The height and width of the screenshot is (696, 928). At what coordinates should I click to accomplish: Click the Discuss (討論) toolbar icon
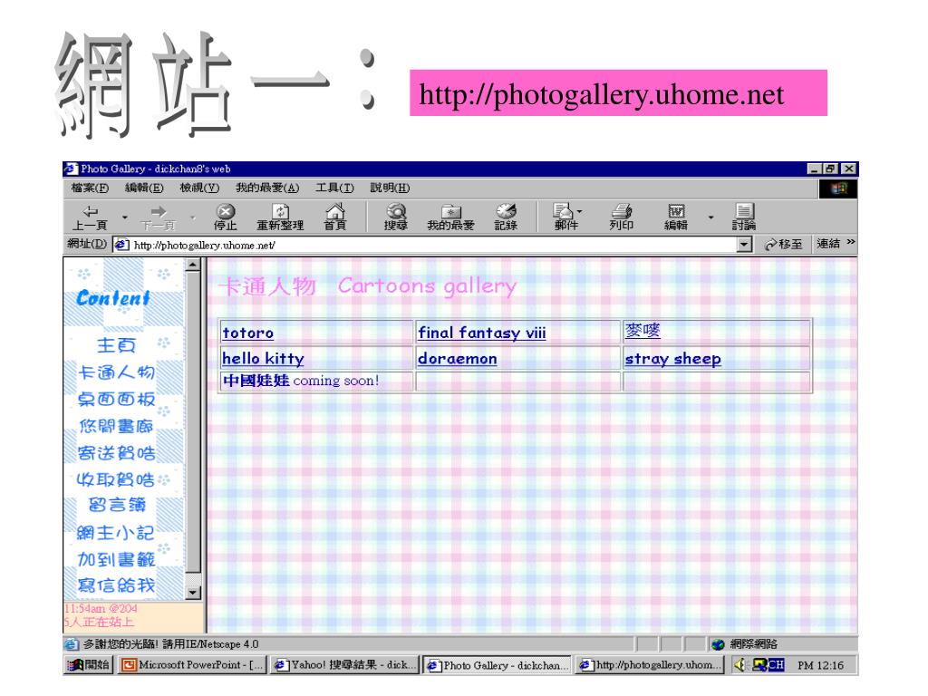click(x=744, y=217)
